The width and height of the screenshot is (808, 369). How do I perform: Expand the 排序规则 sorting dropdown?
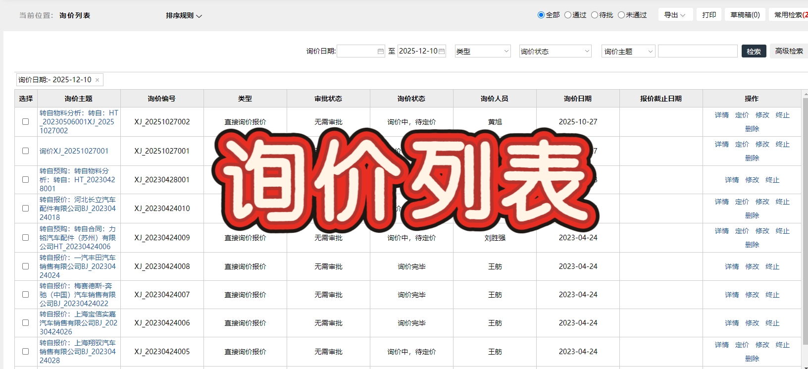(x=184, y=15)
